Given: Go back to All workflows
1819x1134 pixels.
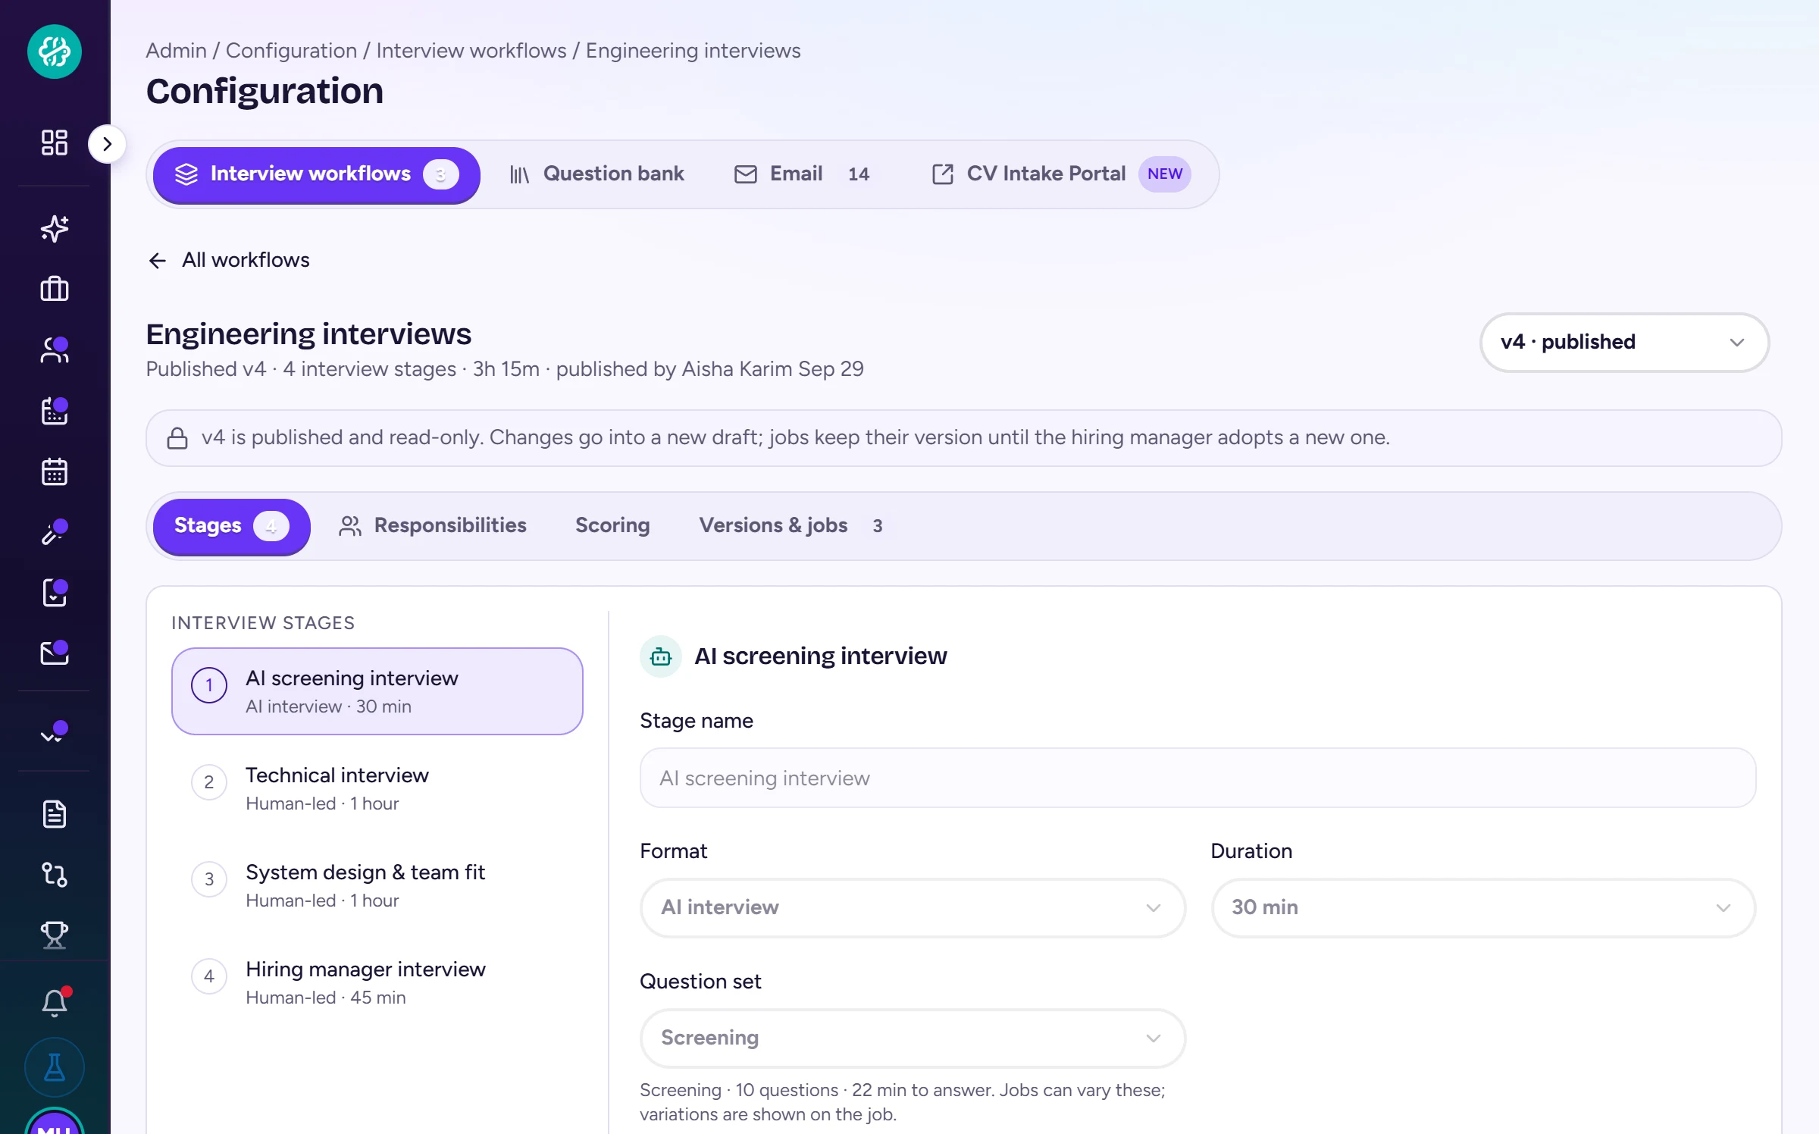Looking at the screenshot, I should (x=229, y=260).
